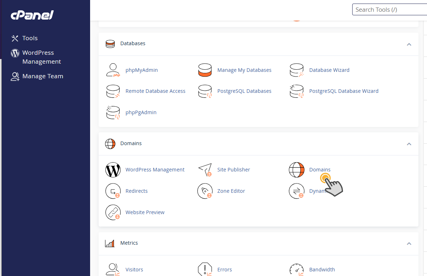Click the Metrics section chart icon

[x=110, y=243]
